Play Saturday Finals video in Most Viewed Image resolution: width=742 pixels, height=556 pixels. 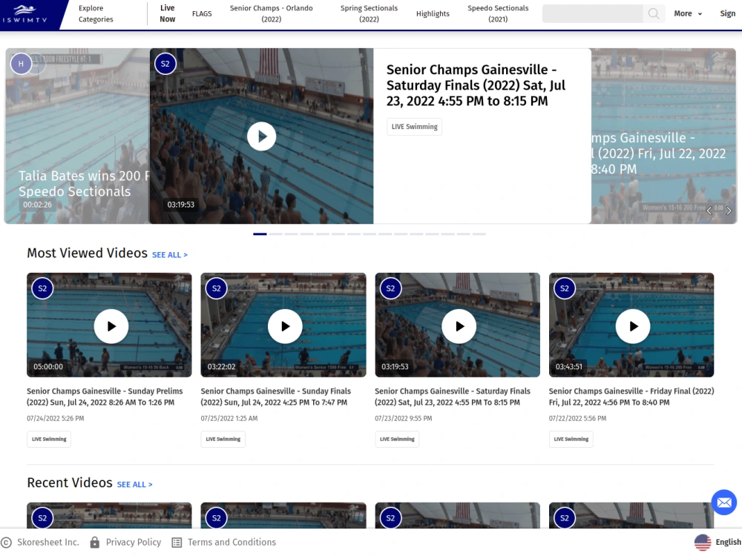(459, 326)
